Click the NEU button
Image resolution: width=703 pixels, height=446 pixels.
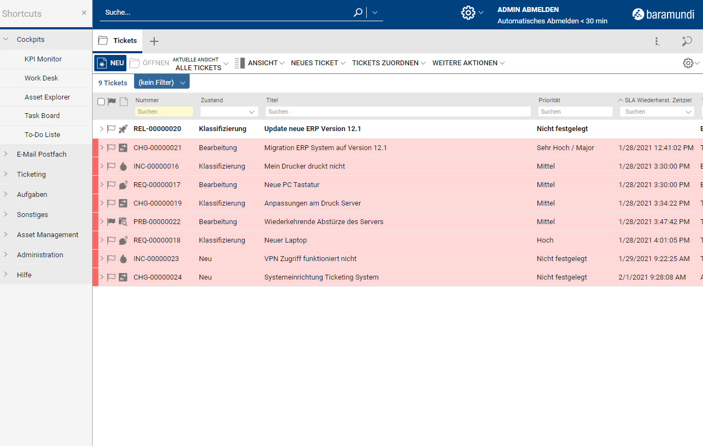click(x=110, y=63)
